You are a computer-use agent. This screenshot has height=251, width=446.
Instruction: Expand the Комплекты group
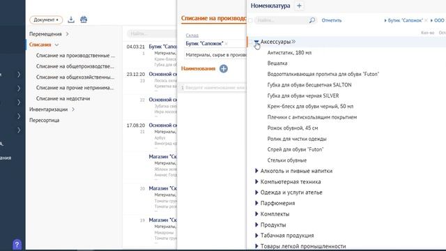[x=256, y=214]
